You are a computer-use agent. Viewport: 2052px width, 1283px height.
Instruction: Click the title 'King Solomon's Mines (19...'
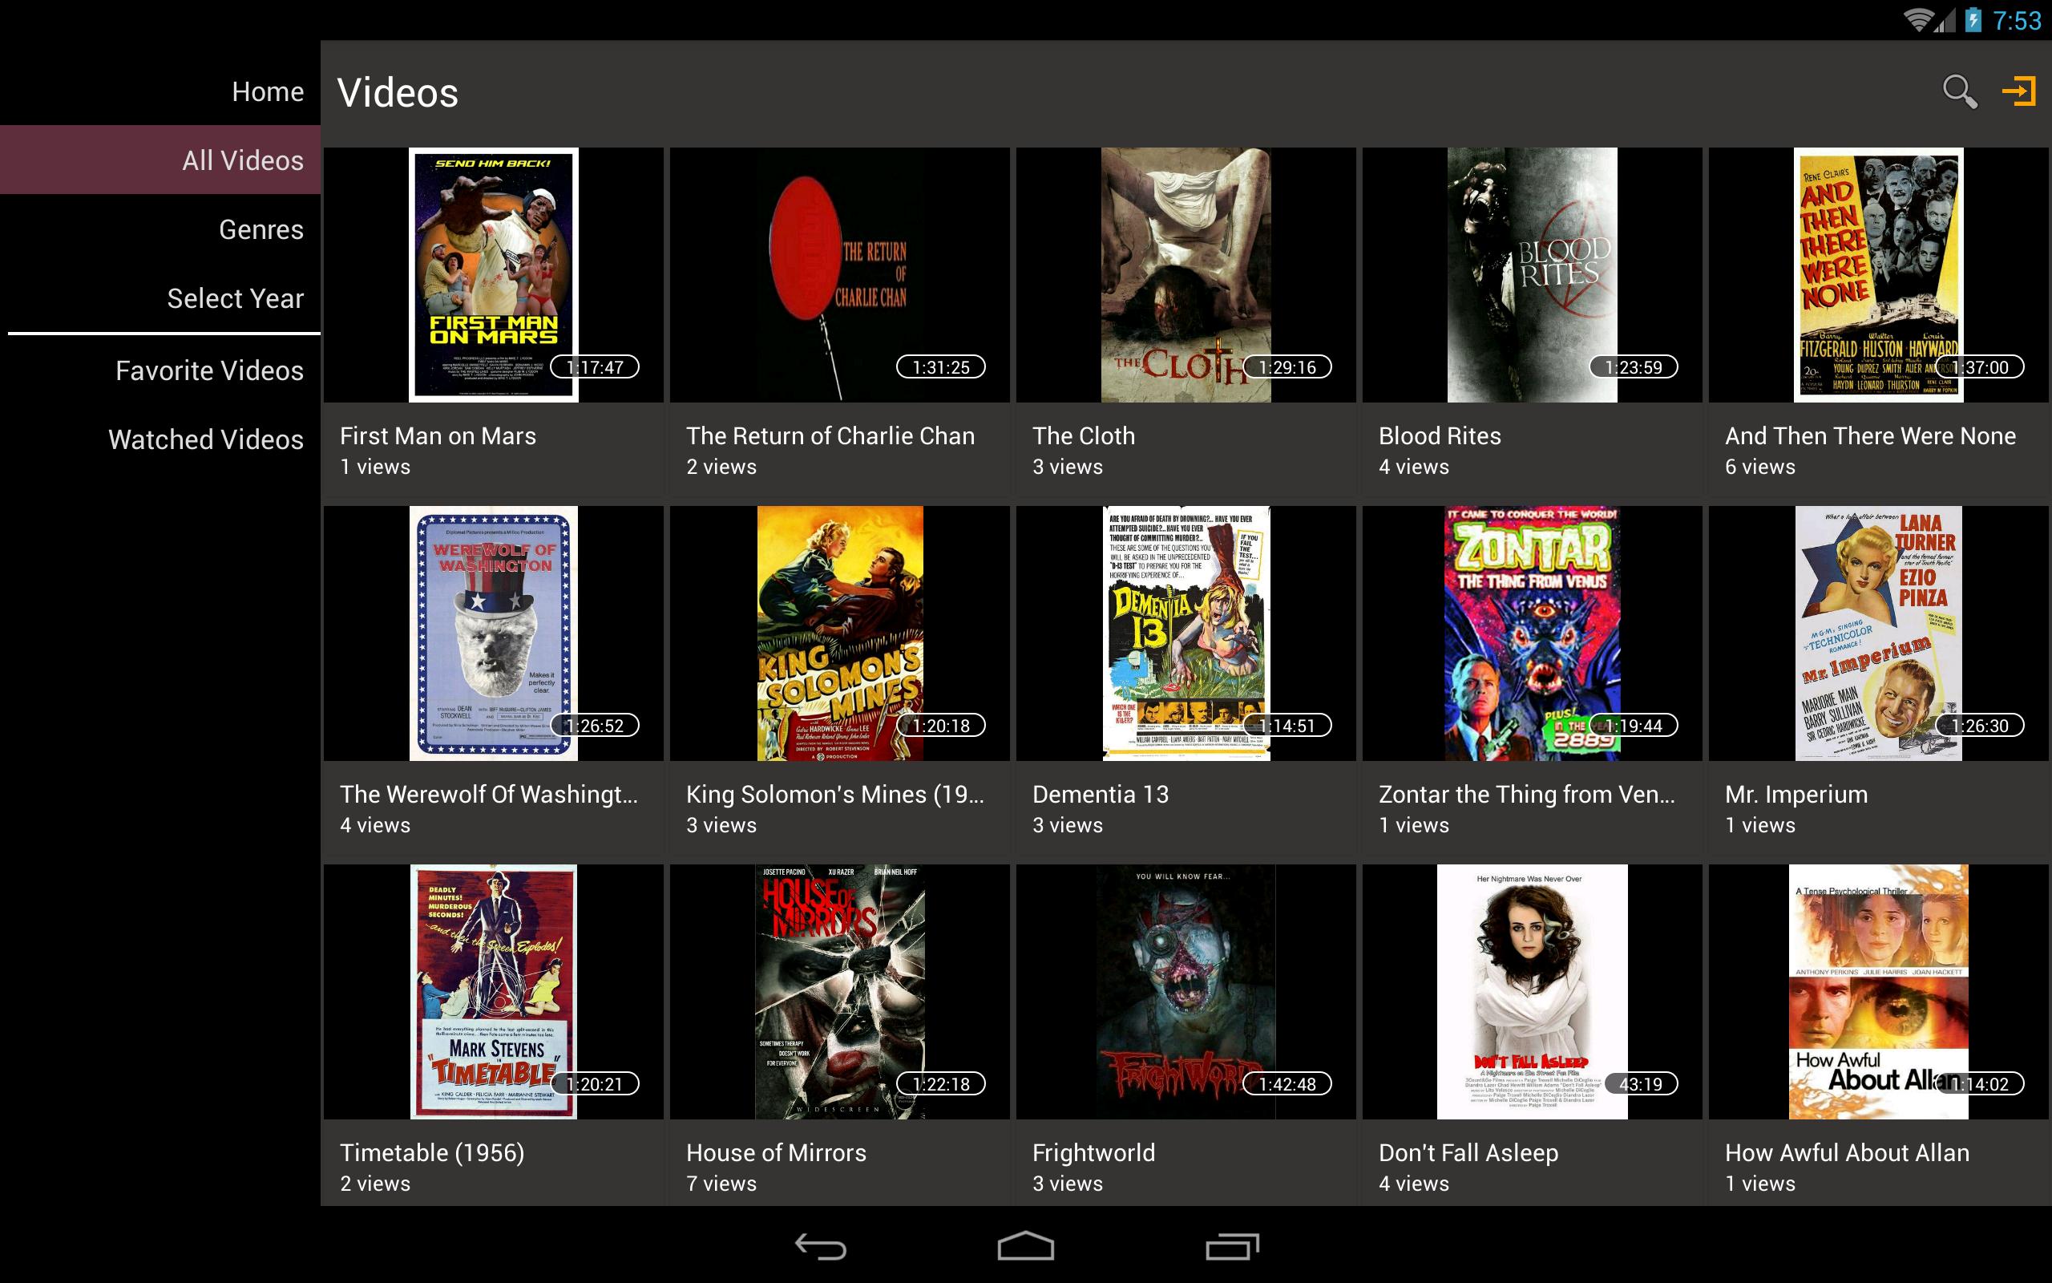tap(835, 794)
